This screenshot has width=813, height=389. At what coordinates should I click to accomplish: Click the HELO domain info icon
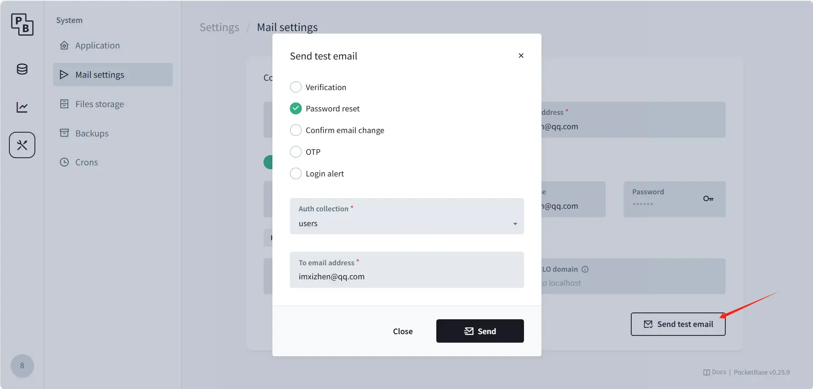585,269
